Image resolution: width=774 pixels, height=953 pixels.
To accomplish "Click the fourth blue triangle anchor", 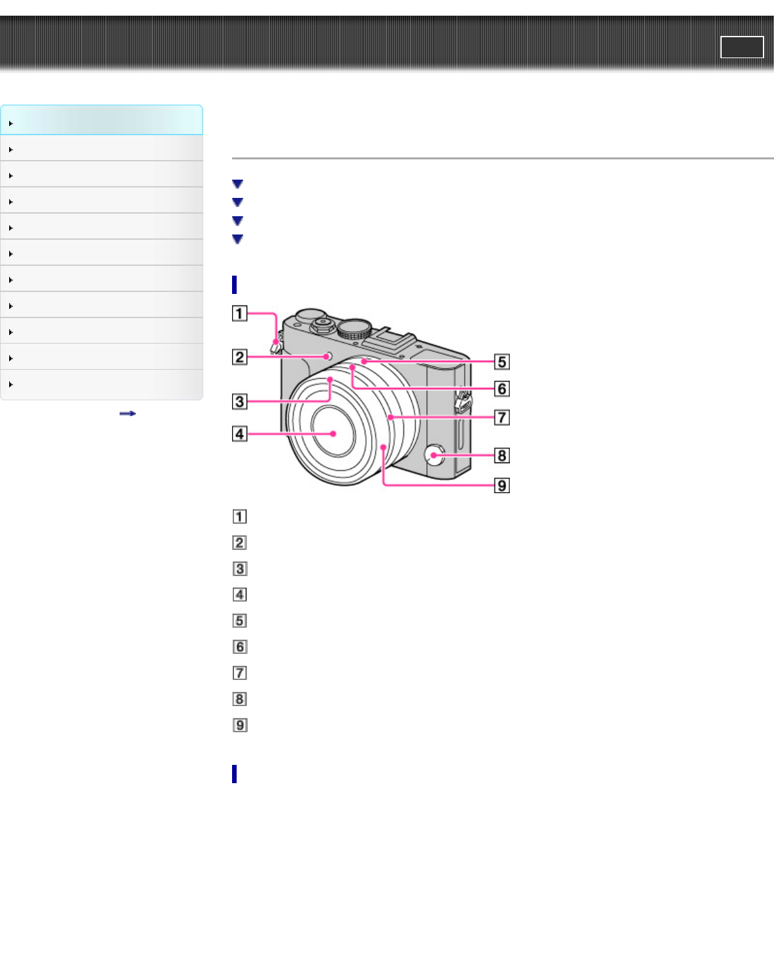I will point(237,239).
